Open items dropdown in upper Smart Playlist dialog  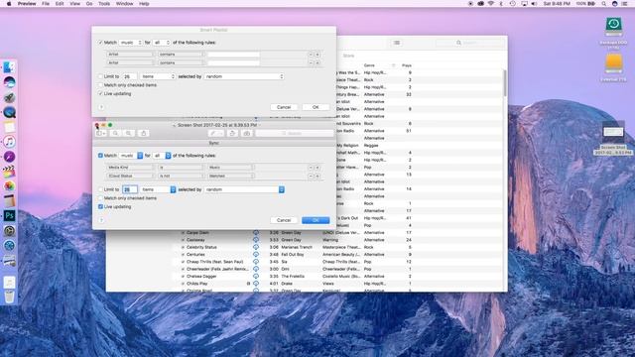point(158,76)
